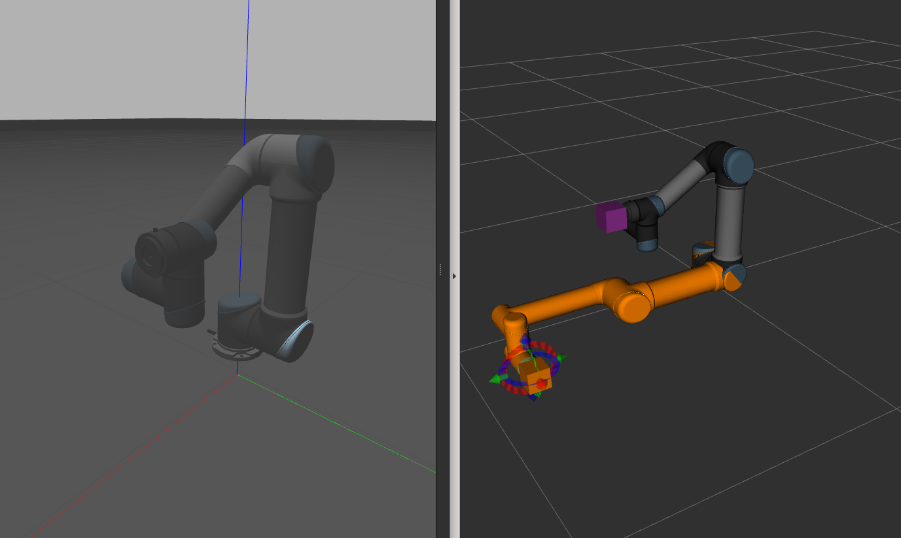Select the orange goal end-effector cube
Screen dimensions: 901x538
pyautogui.click(x=536, y=377)
